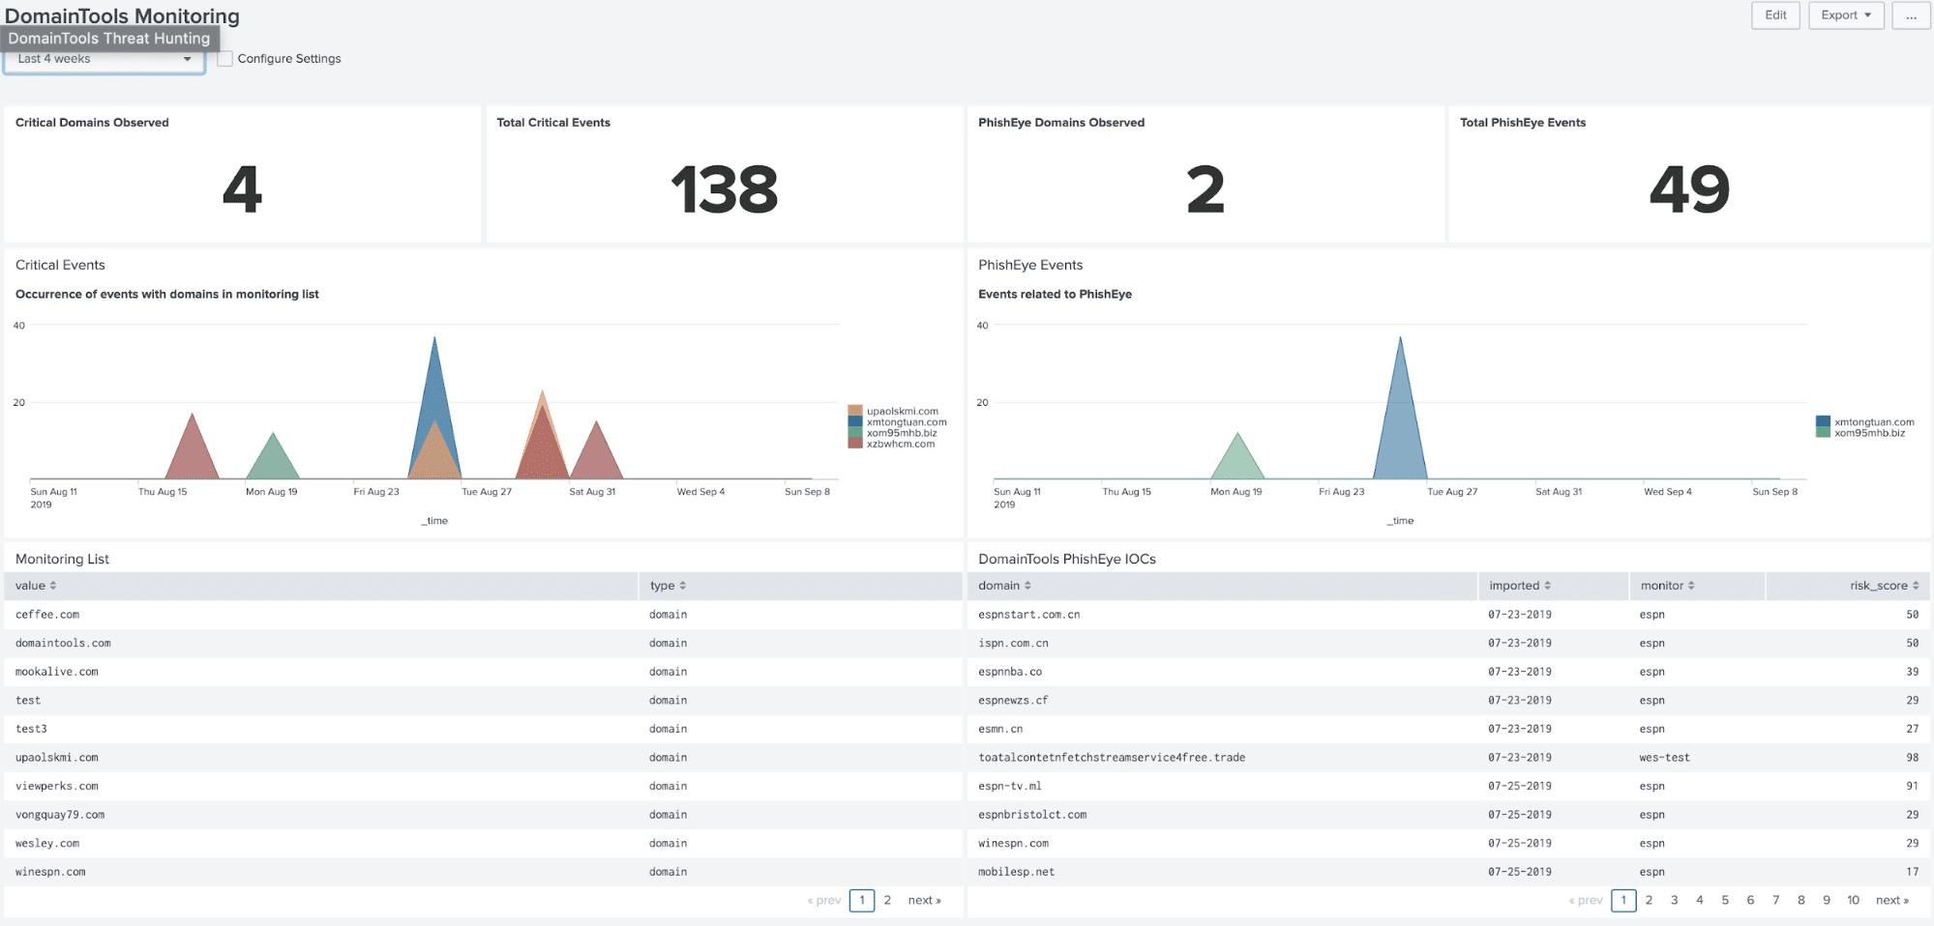Go to page 10 of PhishEye IOCs
This screenshot has width=1934, height=926.
click(x=1853, y=900)
